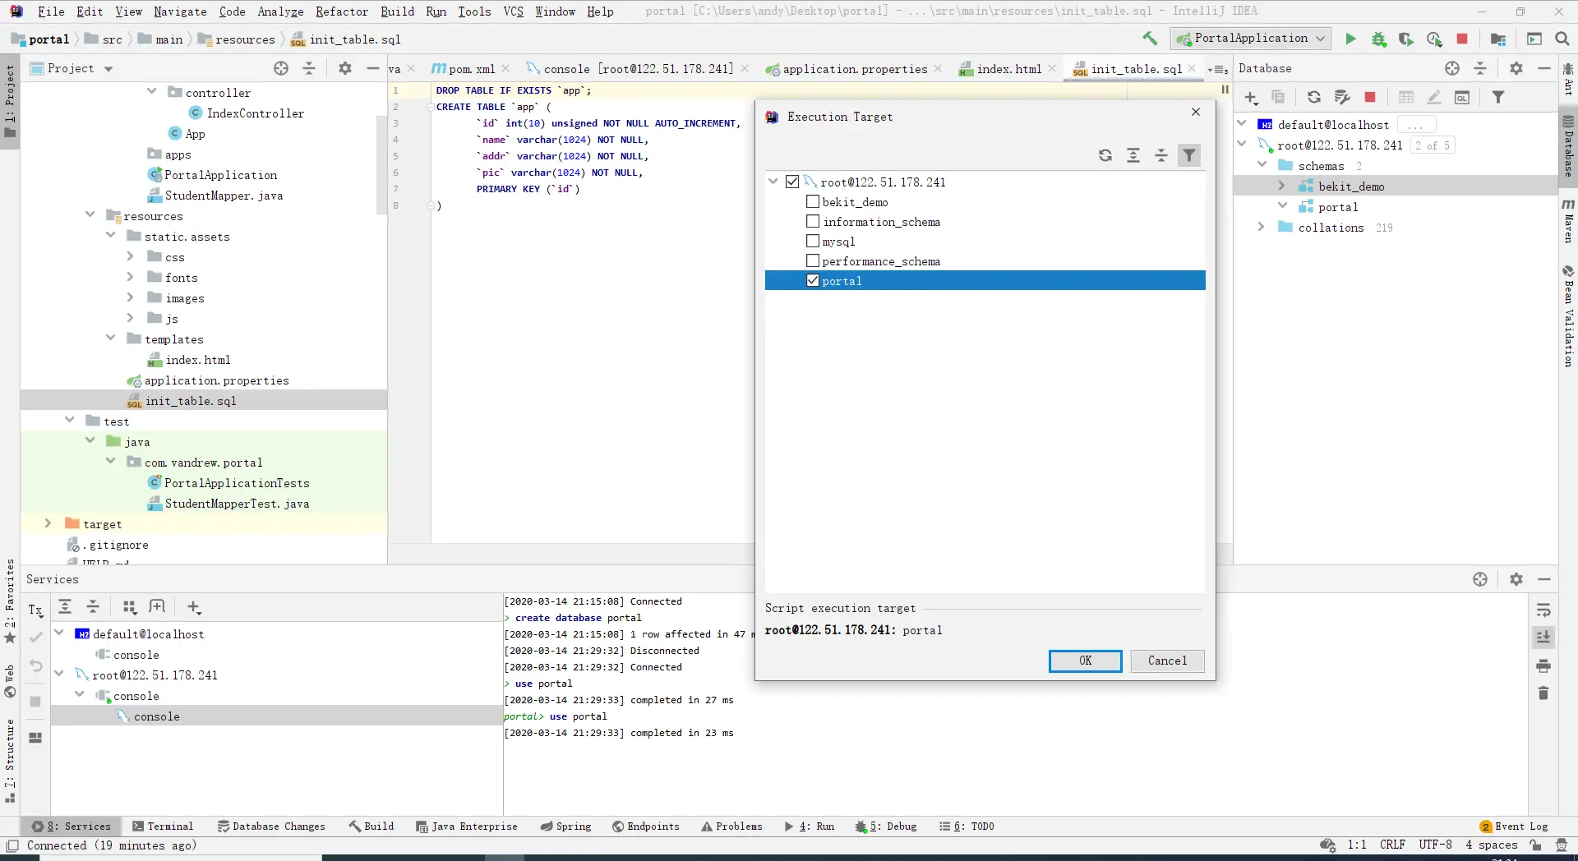Collapse the resources folder in Project tree
This screenshot has width=1578, height=861.
pos(90,214)
